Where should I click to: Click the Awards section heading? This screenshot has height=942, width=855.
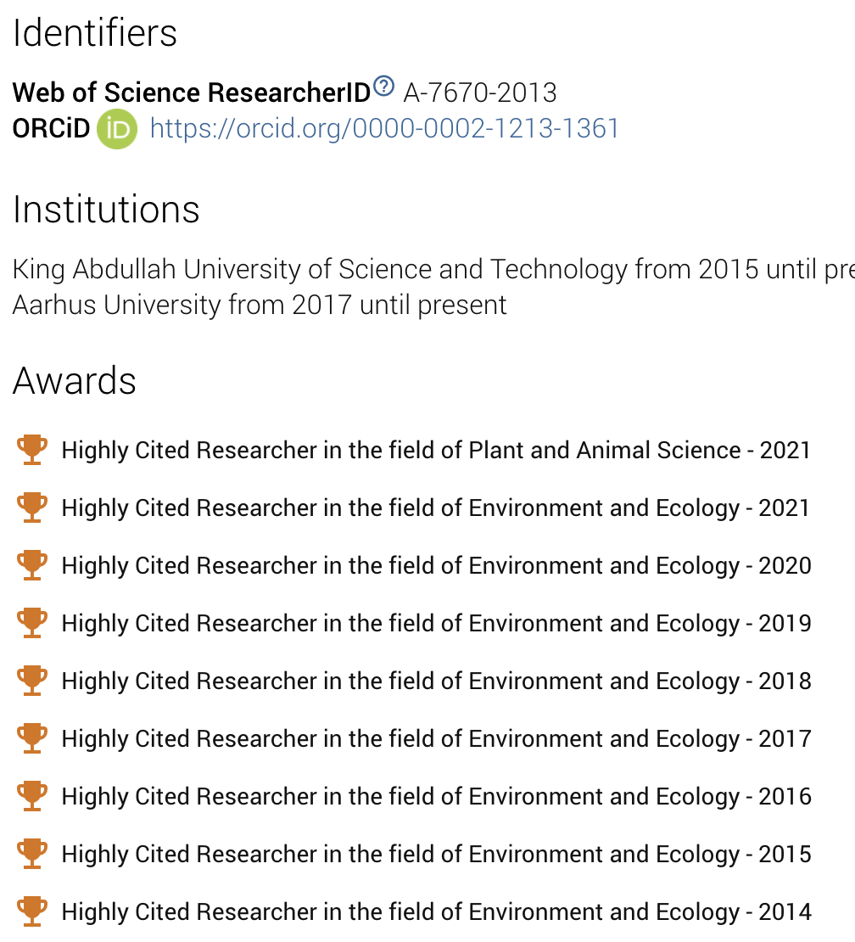(x=75, y=381)
